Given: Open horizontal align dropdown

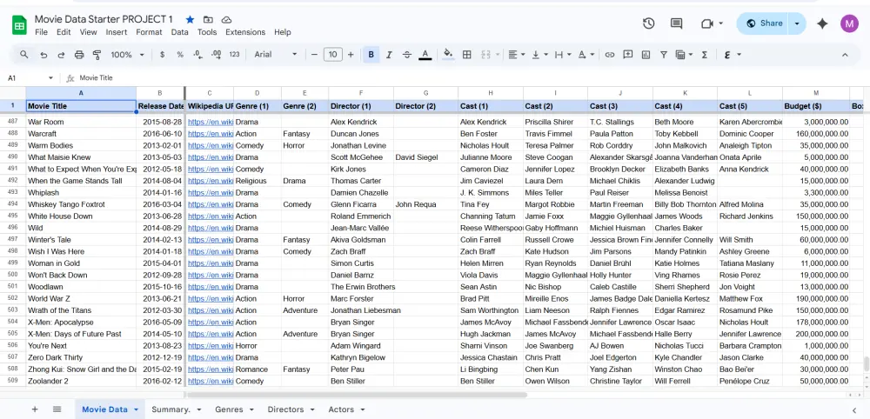Looking at the screenshot, I should [x=516, y=55].
